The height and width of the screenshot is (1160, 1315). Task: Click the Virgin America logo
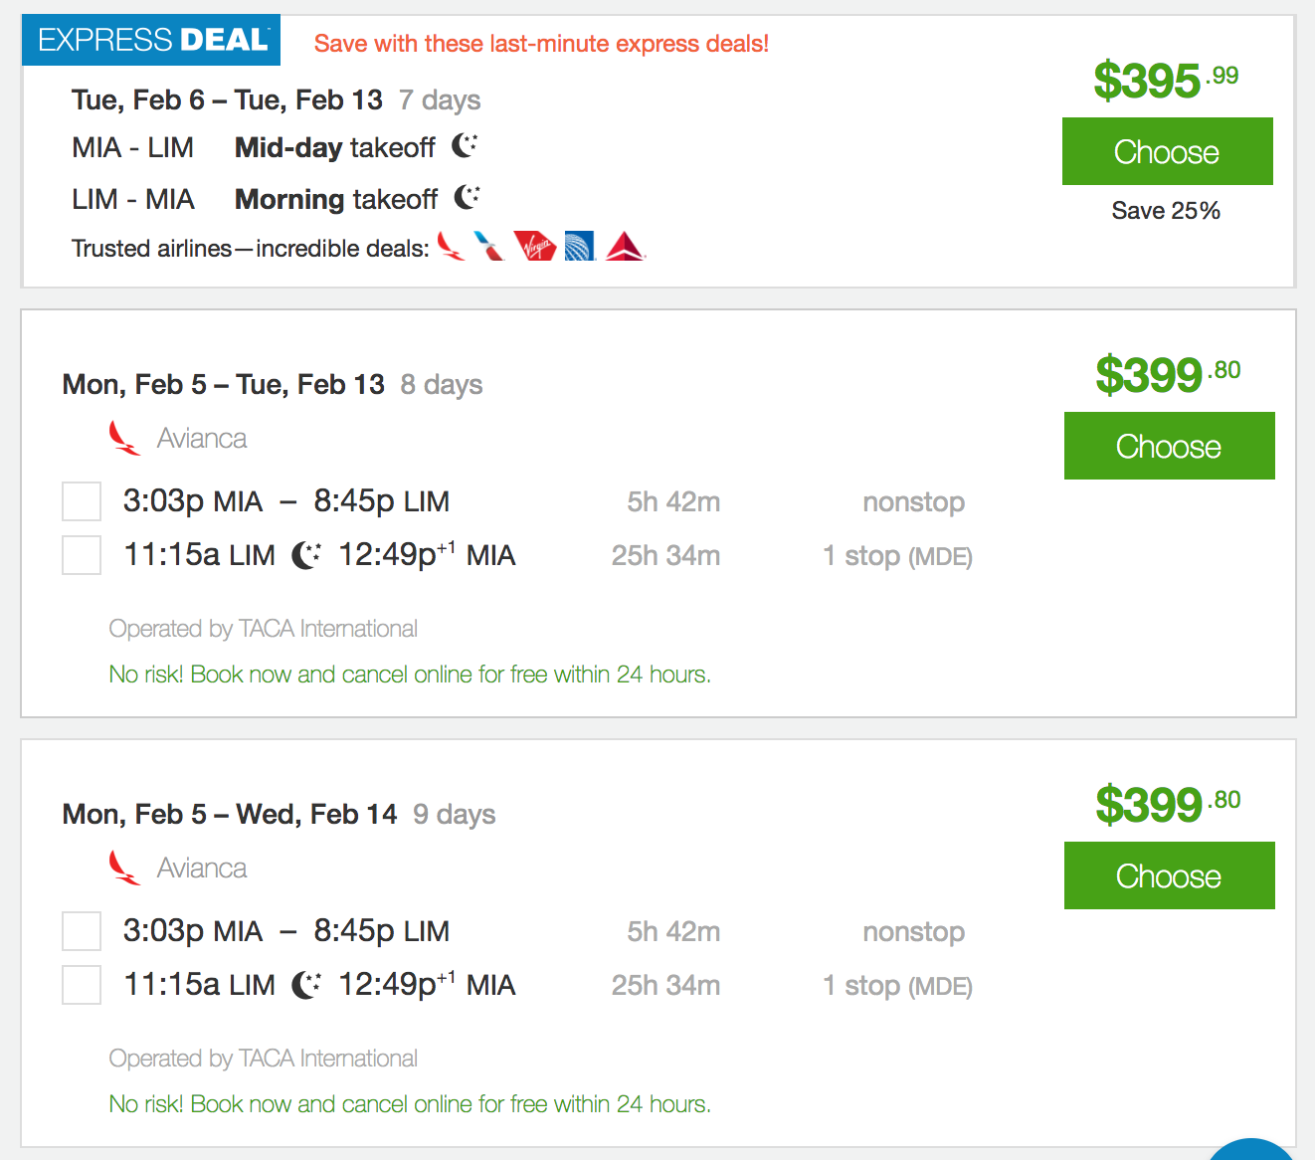(x=535, y=246)
